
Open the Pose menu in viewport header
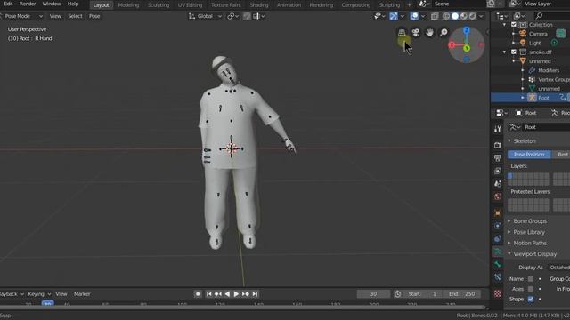(x=94, y=16)
